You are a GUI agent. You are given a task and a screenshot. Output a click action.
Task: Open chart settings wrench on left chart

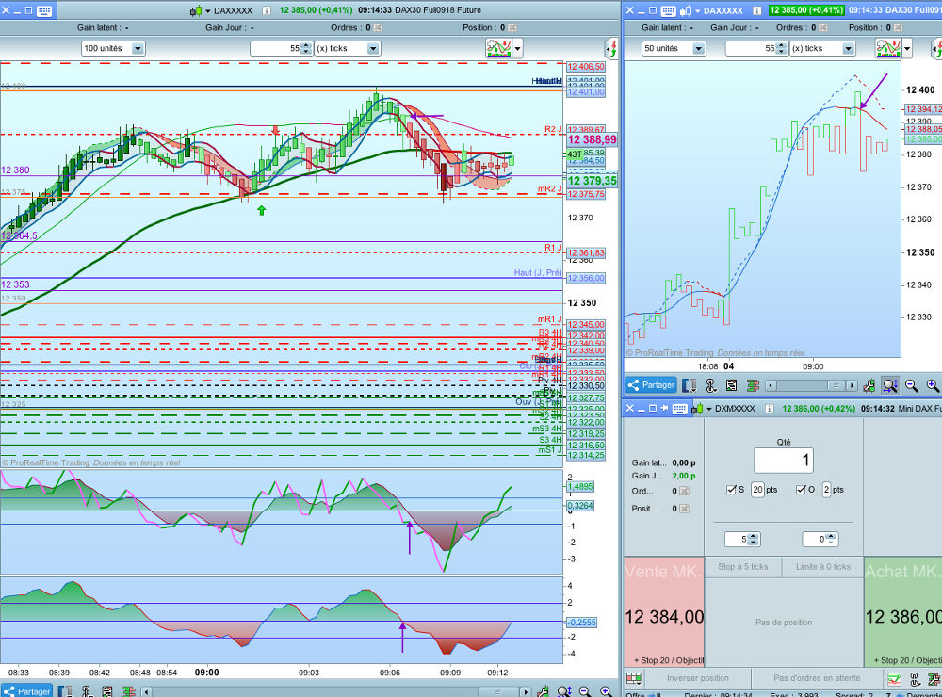[543, 691]
